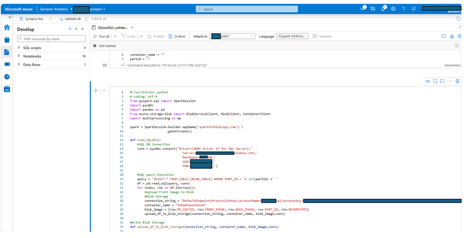Switch workspace directory icon in header
This screenshot has width=464, height=238.
point(373,9)
